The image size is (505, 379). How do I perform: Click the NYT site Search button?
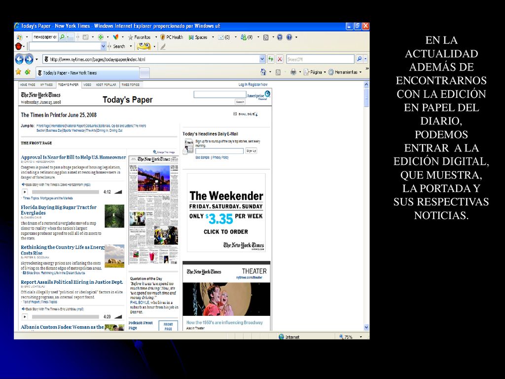(240, 102)
